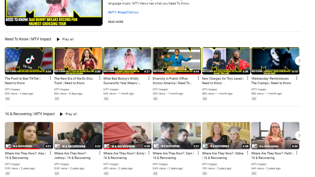The height and width of the screenshot is (177, 315).
Task: Open the Alex 16 & Recovering thumbnail
Action: 29,136
